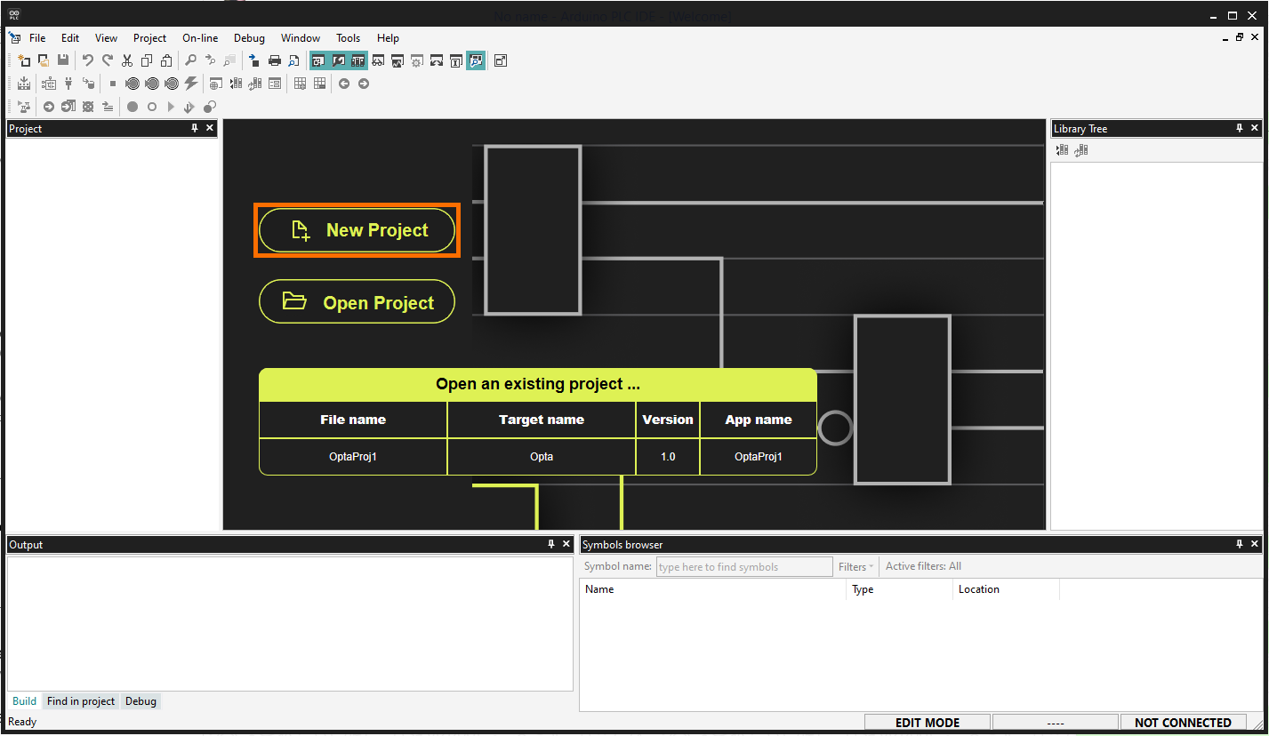Print document with printer icon
The image size is (1269, 736).
click(x=275, y=60)
